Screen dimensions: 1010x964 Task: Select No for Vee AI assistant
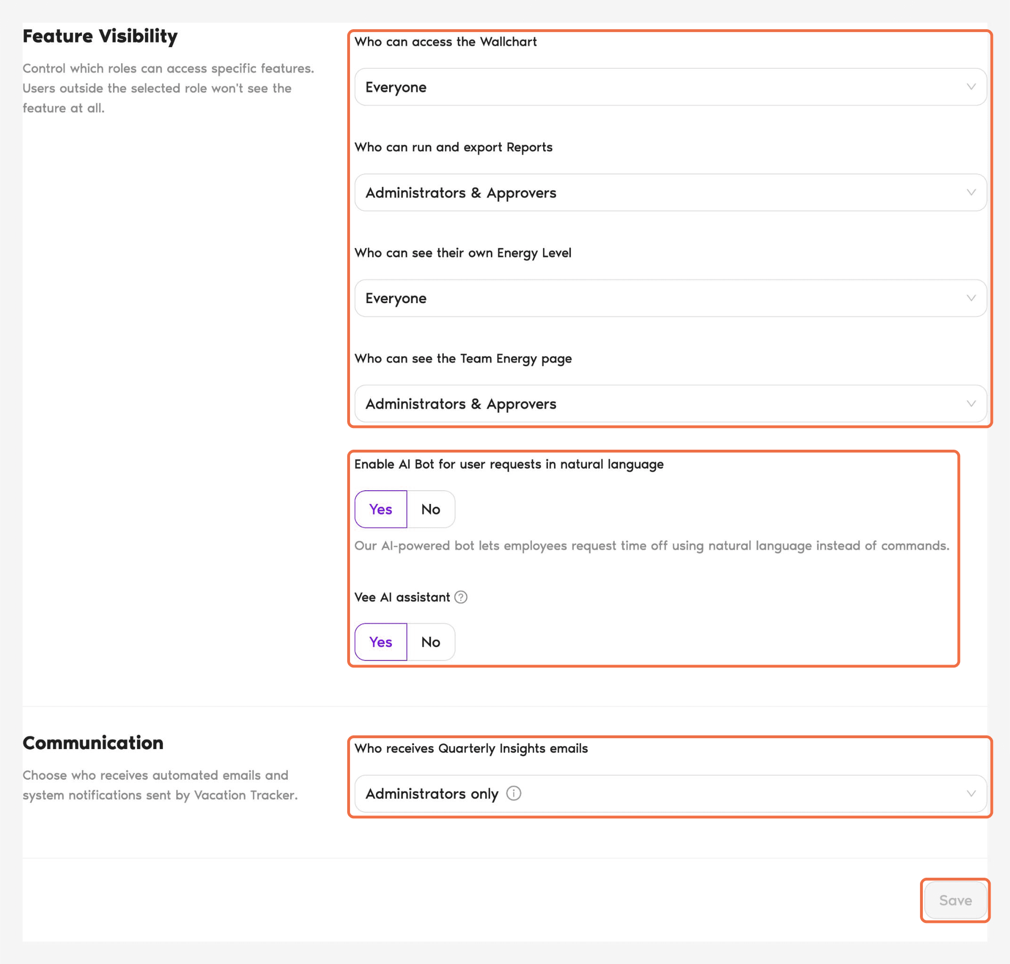point(431,642)
